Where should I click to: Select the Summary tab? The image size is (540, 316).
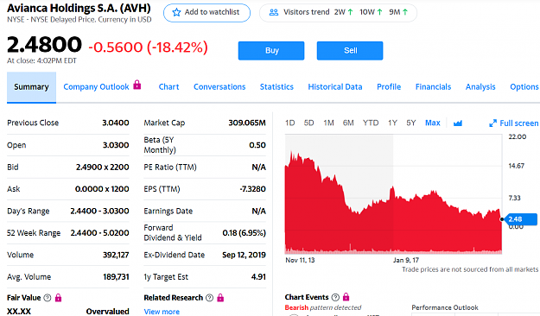coord(31,87)
